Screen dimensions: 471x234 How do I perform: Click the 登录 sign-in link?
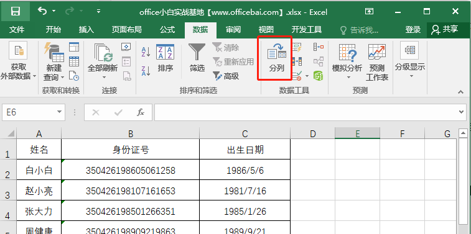pyautogui.click(x=413, y=29)
